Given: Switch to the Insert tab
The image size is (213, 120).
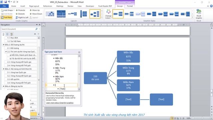Looking at the screenshot, I should pos(23,6).
